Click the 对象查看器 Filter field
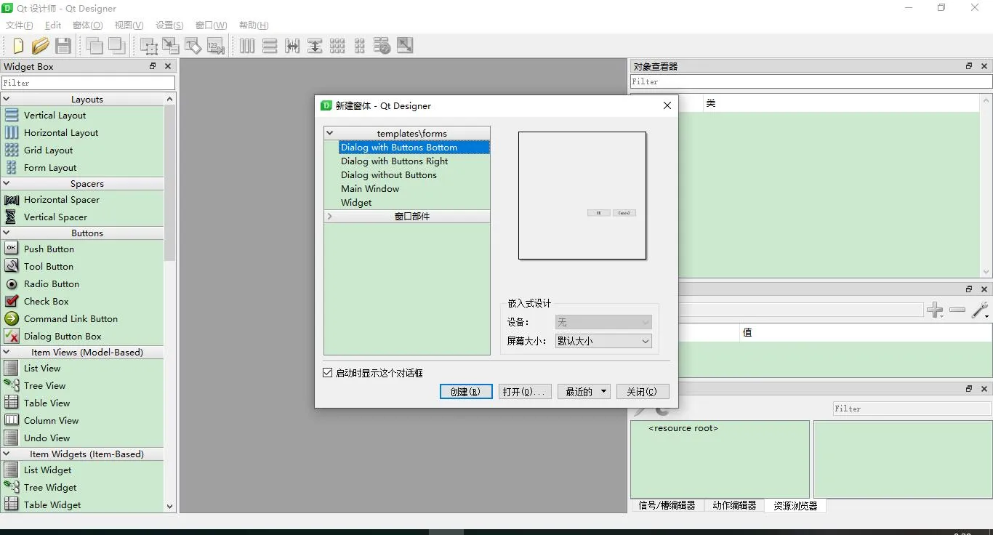The height and width of the screenshot is (535, 993). [x=811, y=82]
